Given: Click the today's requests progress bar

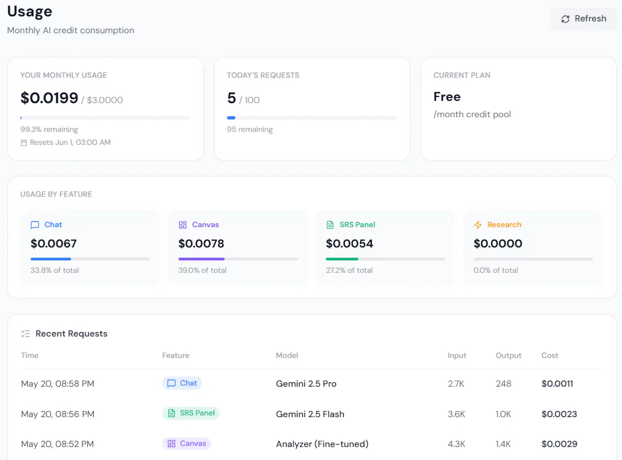Looking at the screenshot, I should coord(312,118).
